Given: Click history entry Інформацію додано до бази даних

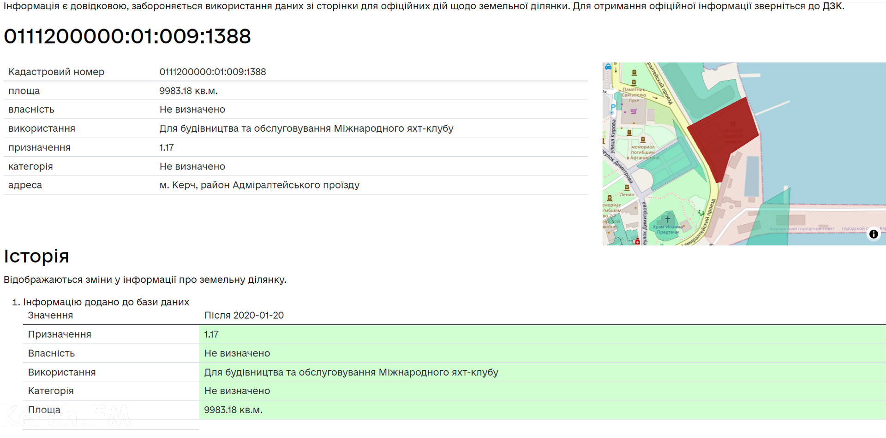Looking at the screenshot, I should (x=106, y=302).
